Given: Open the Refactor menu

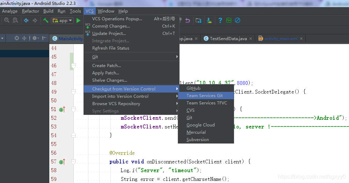Looking at the screenshot, I should (x=30, y=11).
